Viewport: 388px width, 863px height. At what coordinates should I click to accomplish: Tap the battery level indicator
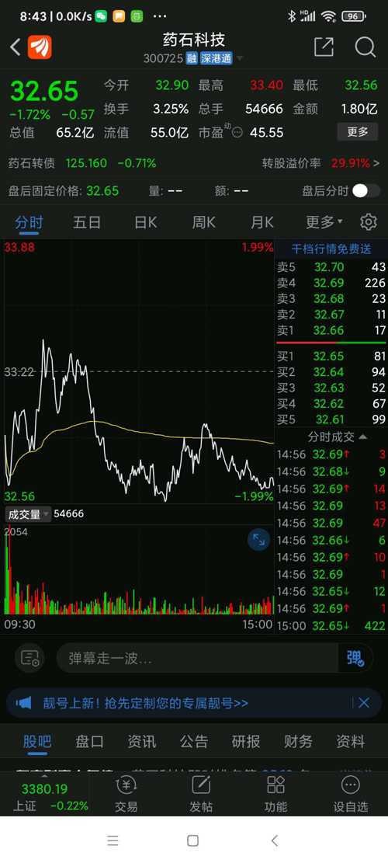click(x=353, y=16)
